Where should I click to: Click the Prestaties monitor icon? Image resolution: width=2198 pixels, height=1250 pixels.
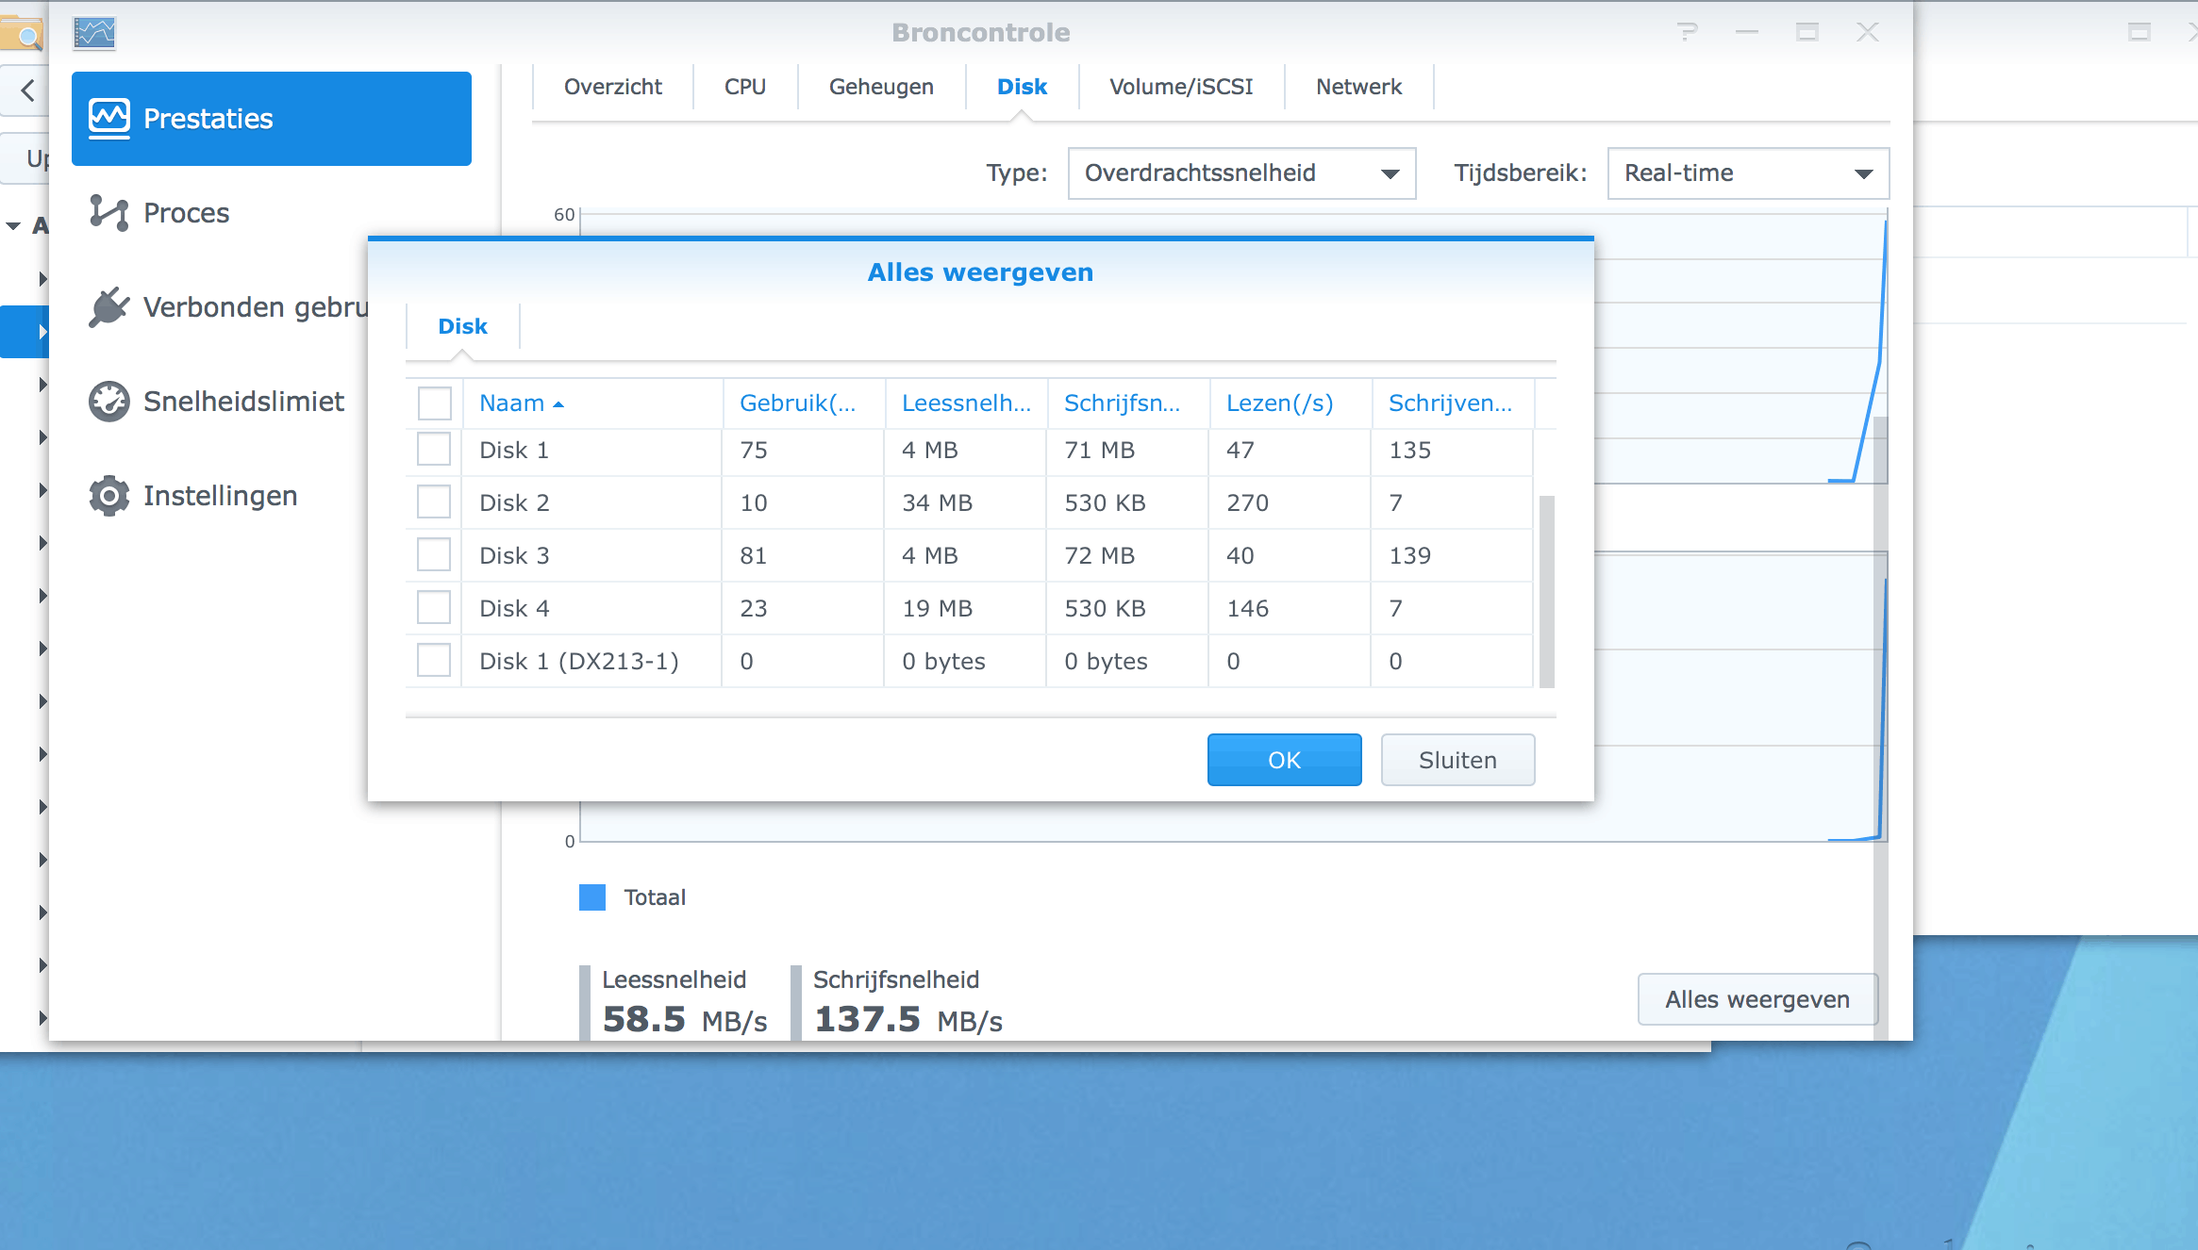pyautogui.click(x=109, y=119)
